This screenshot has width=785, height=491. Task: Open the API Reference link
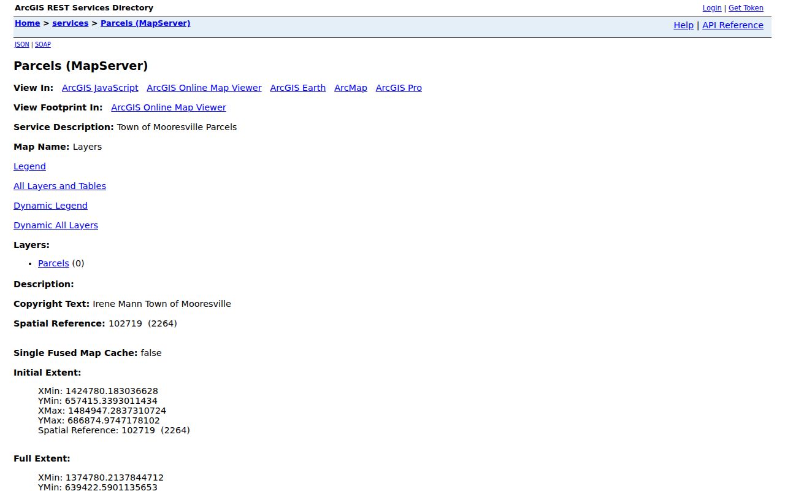click(733, 25)
